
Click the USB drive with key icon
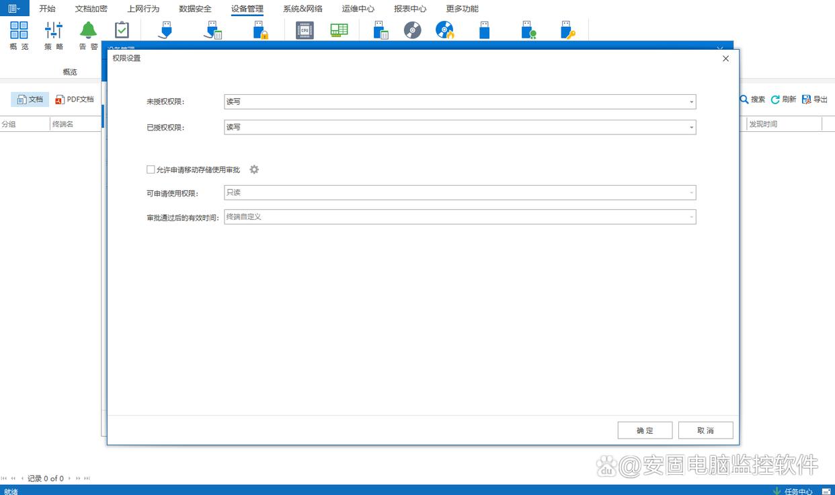568,30
